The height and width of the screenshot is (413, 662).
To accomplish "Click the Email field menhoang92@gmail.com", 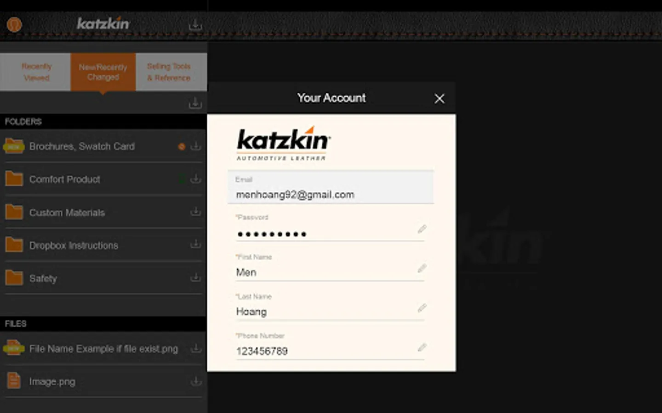I will pyautogui.click(x=331, y=187).
